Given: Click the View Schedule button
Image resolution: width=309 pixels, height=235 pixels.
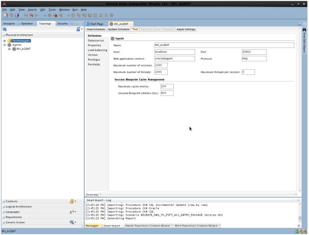Looking at the screenshot, I should 96,29.
